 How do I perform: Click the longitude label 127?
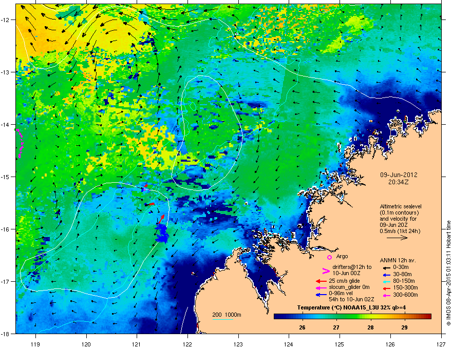click(441, 344)
